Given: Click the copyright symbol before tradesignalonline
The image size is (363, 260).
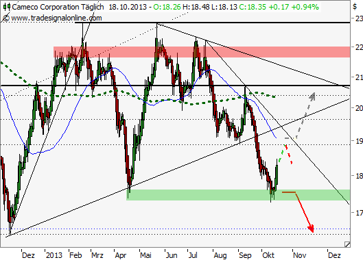Looking at the screenshot, I should (x=6, y=18).
